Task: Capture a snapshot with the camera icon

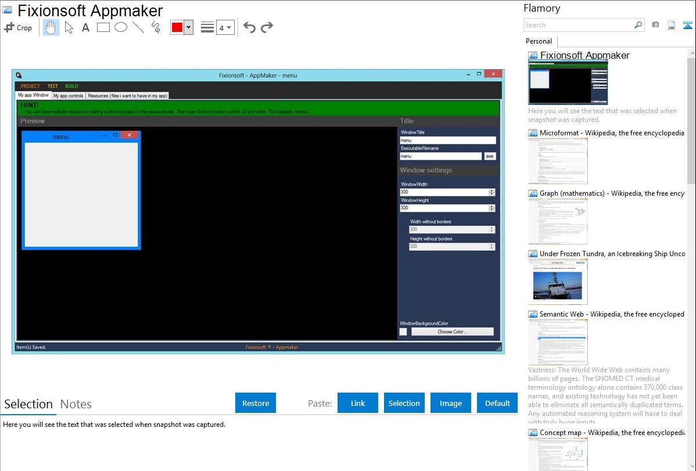Action: tap(655, 25)
